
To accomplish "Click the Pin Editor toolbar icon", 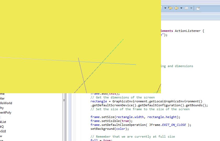I will click(198, 8).
